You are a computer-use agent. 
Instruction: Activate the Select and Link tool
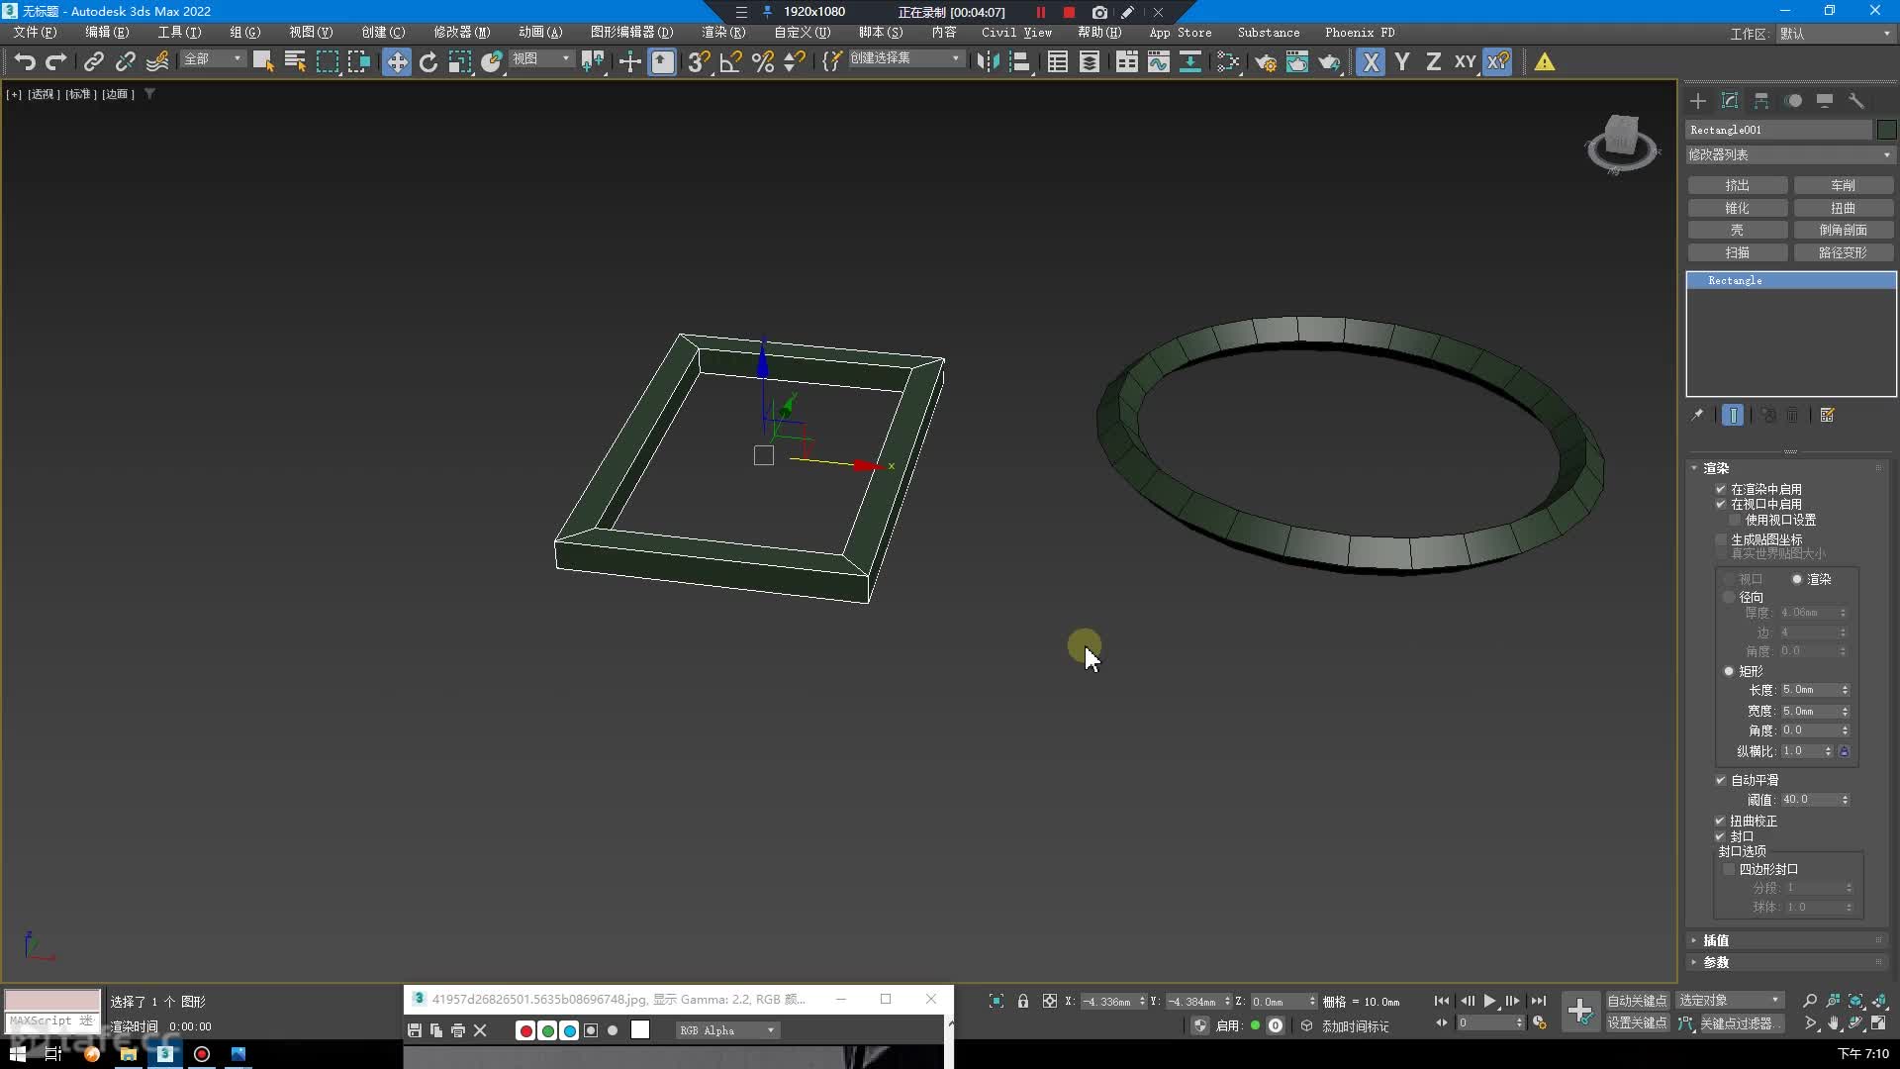tap(94, 62)
